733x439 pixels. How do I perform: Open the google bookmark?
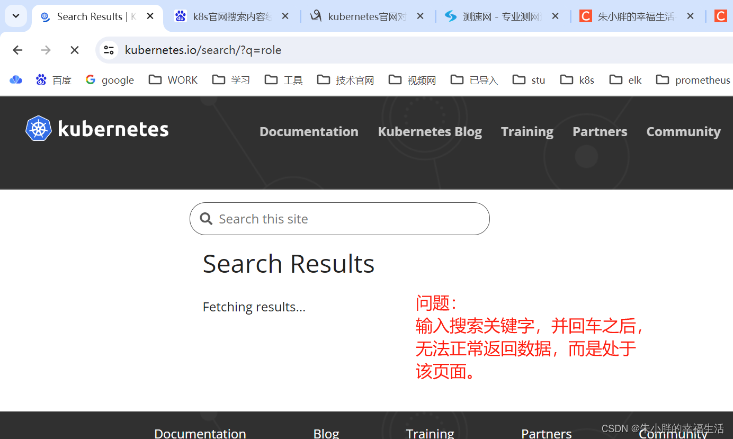click(110, 80)
